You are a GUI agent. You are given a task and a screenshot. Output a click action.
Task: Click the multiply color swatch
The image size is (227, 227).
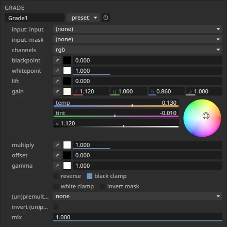[x=67, y=145]
